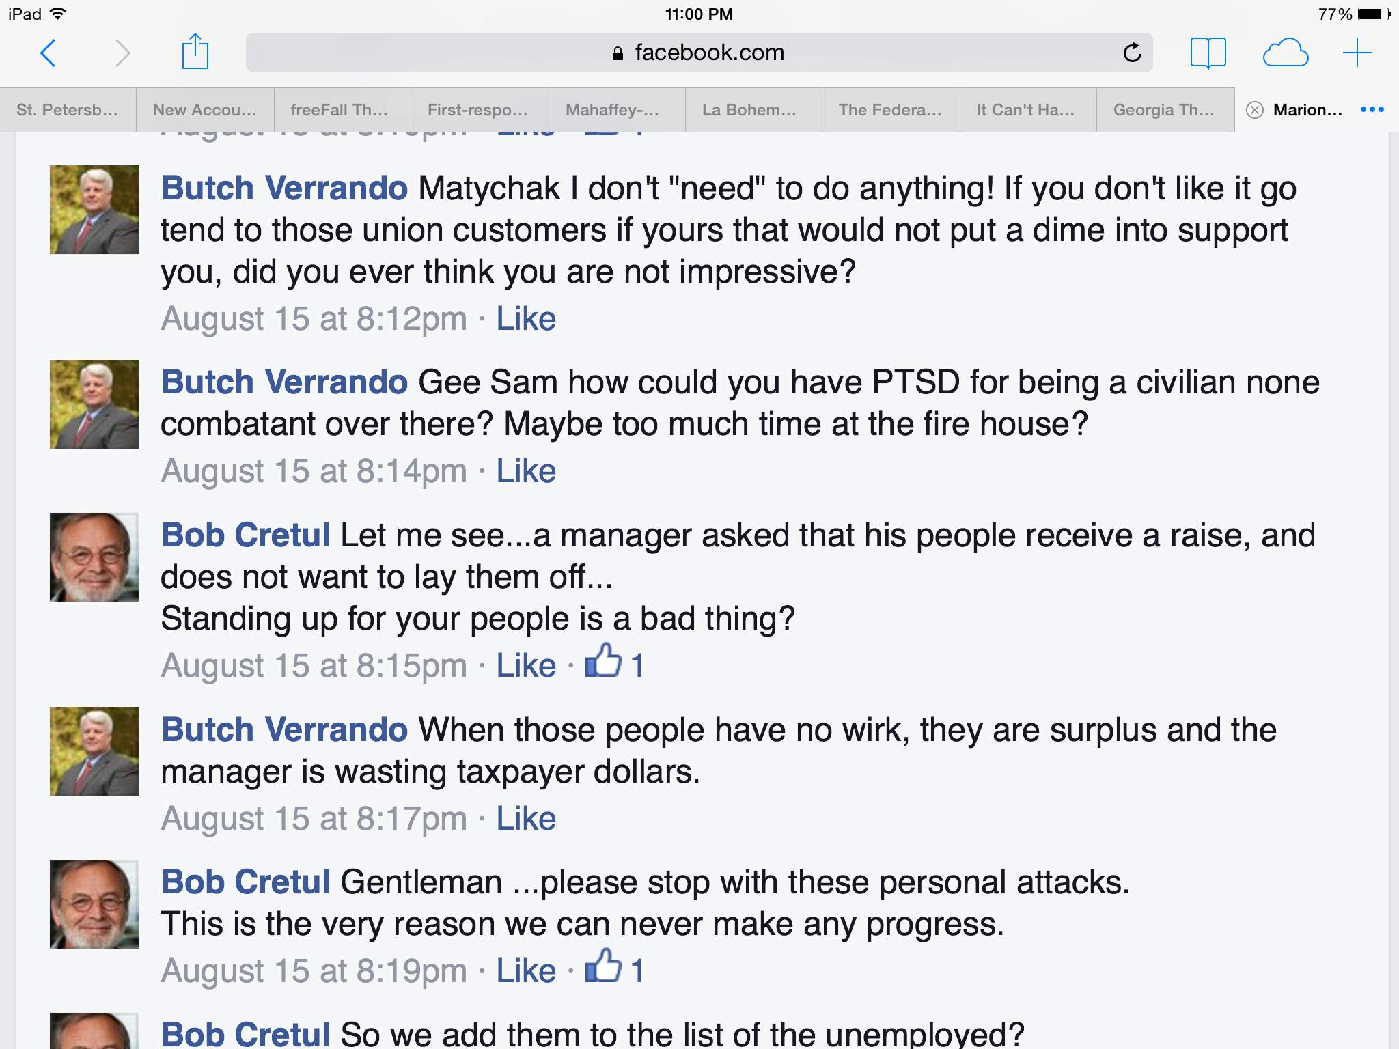Open iCloud tabs cloud icon
This screenshot has width=1399, height=1049.
click(1285, 53)
